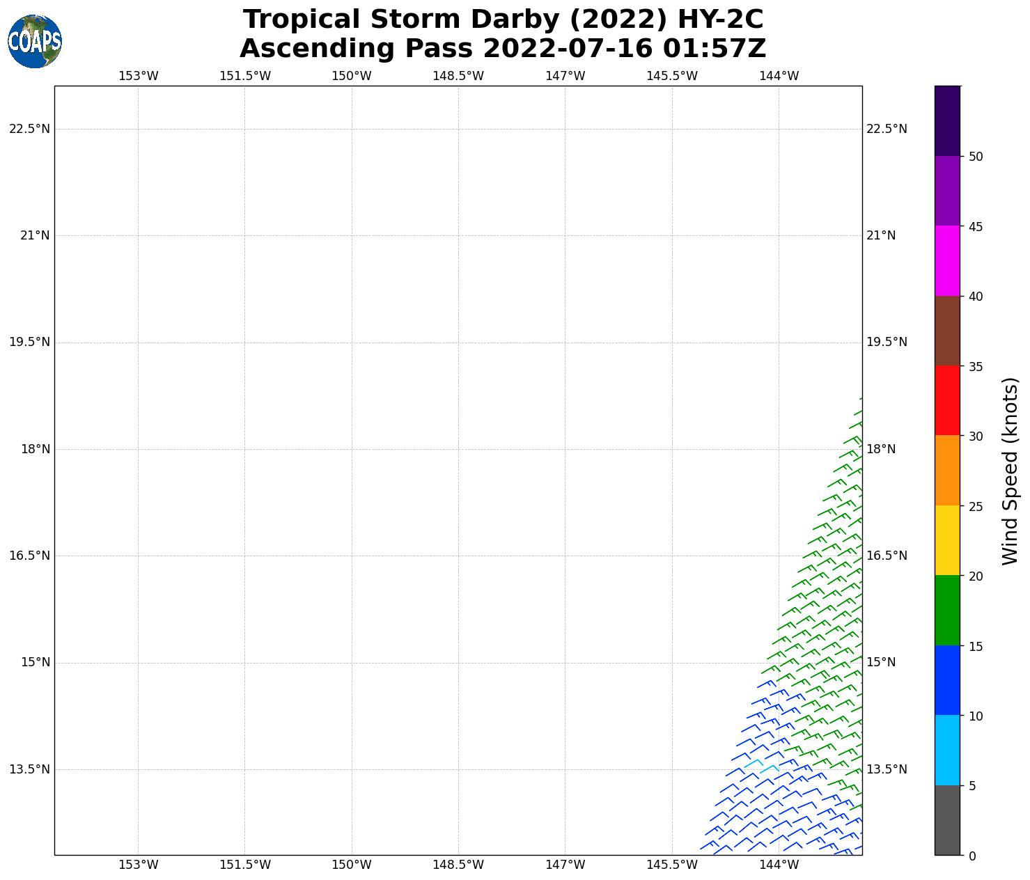Click the right axis 19.5°N latitude label
Viewport: 1030px width, 880px height.
(887, 342)
